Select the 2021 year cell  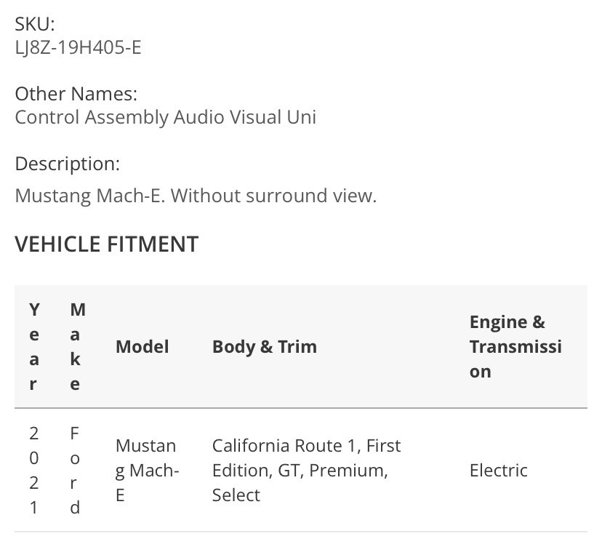click(x=33, y=471)
